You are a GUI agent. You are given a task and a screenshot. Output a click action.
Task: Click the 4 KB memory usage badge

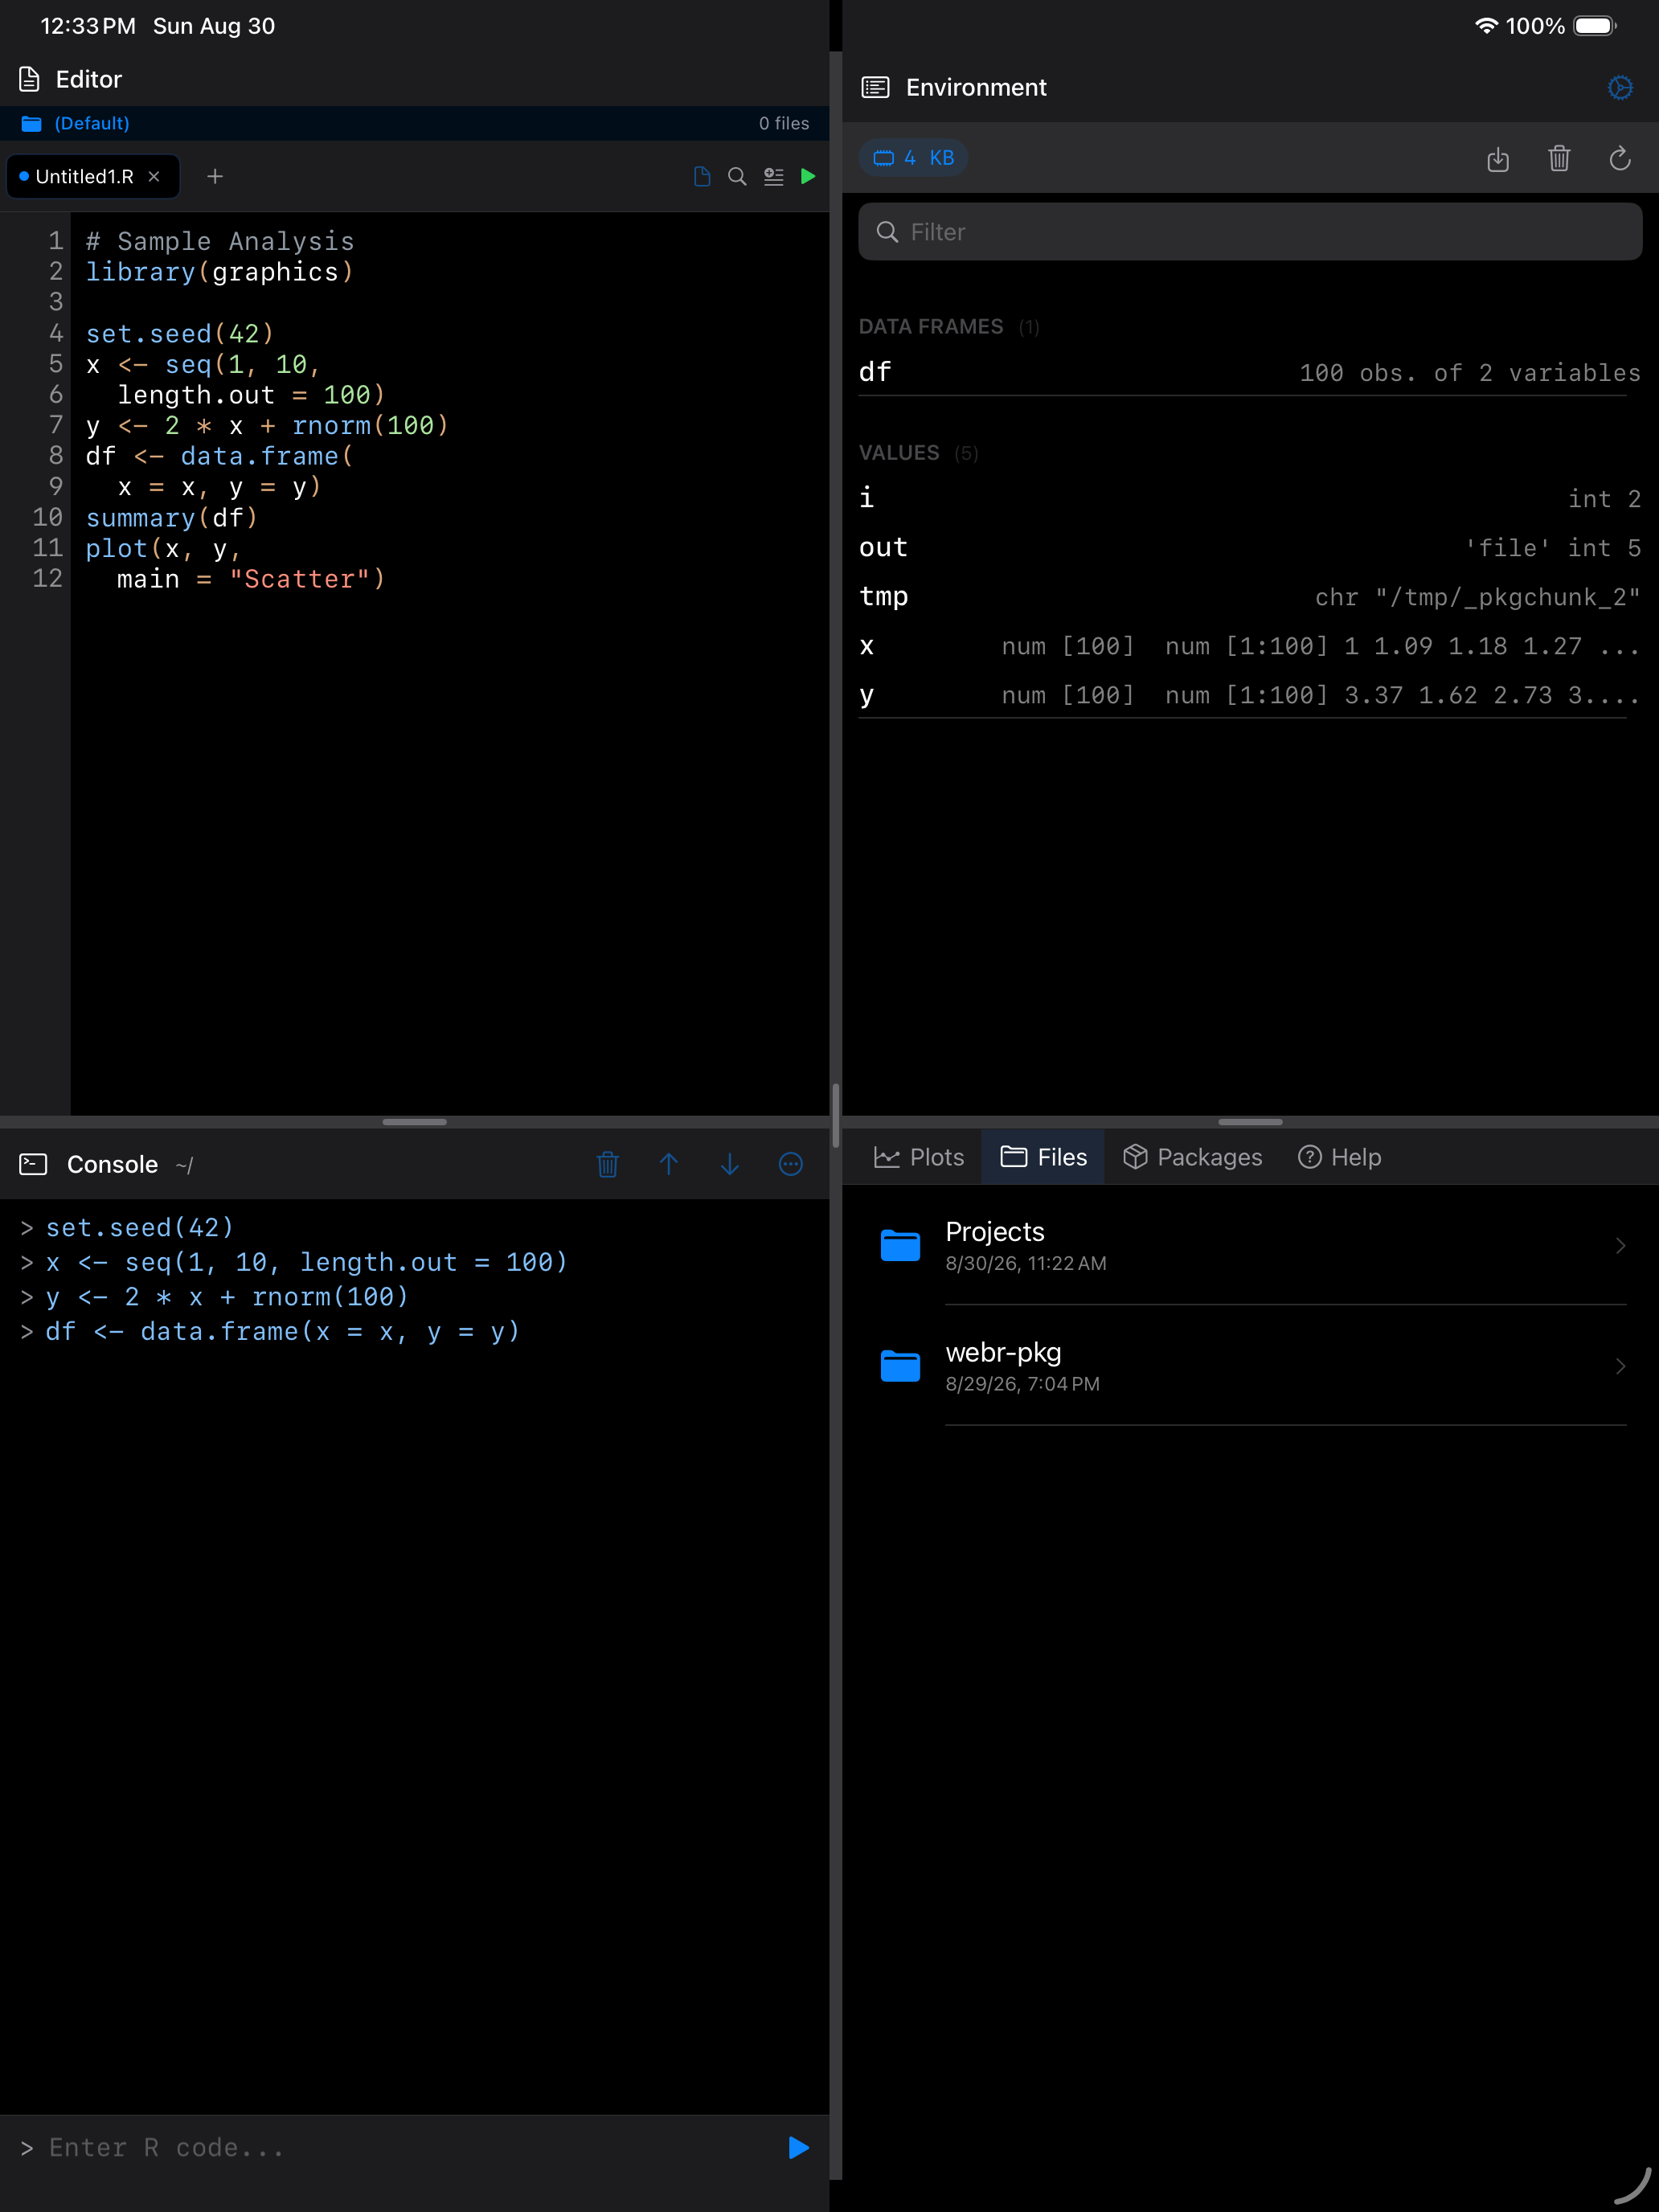pyautogui.click(x=913, y=158)
